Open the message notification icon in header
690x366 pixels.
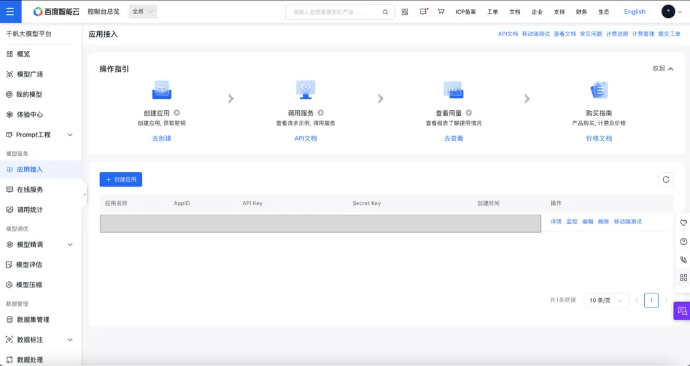click(423, 11)
